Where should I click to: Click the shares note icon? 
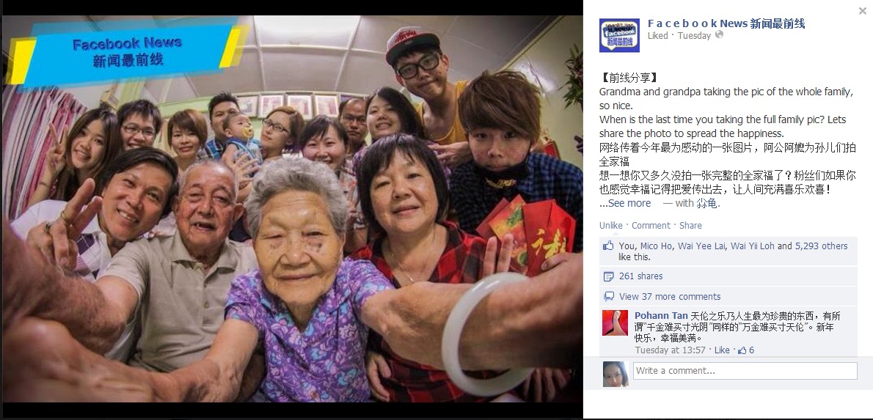coord(609,276)
